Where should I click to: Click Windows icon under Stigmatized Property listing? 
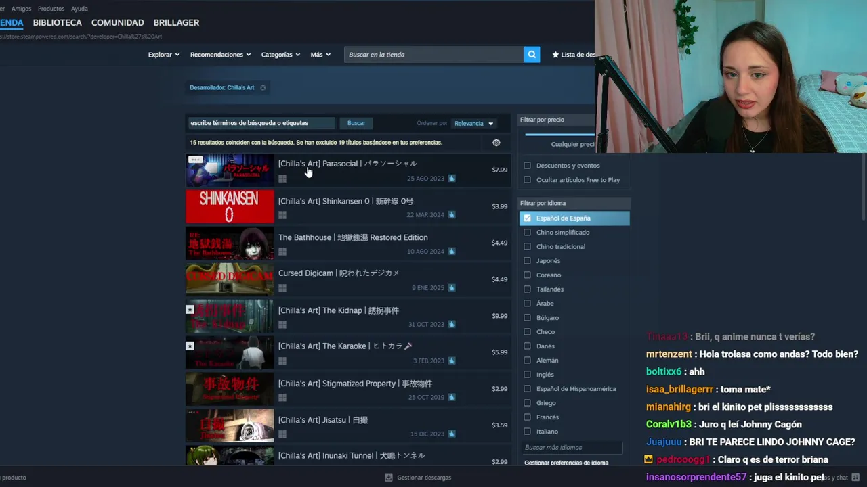tap(282, 398)
